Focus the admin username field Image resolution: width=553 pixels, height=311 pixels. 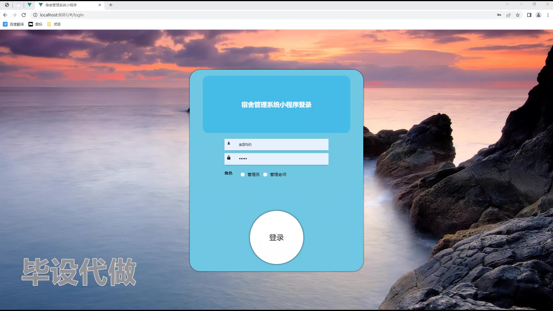click(276, 145)
